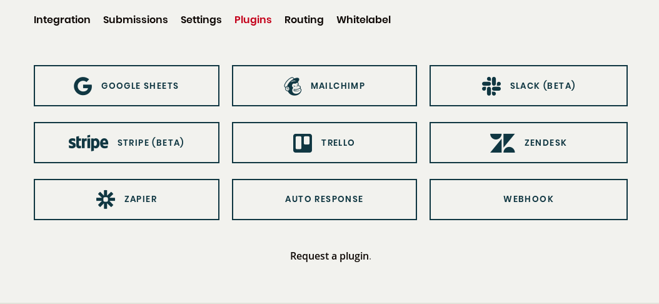Image resolution: width=659 pixels, height=304 pixels.
Task: Click the Google 'G' logo icon
Action: pyautogui.click(x=83, y=86)
